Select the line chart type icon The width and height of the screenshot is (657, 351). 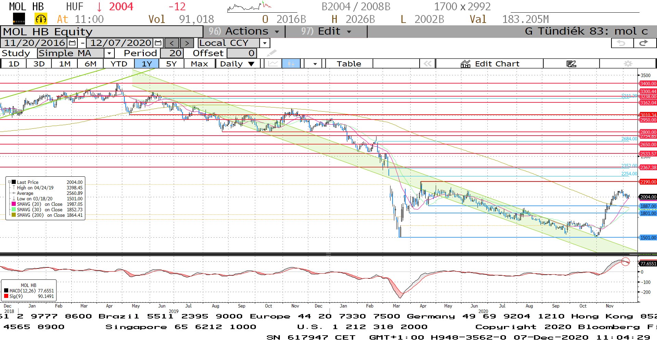pos(273,64)
